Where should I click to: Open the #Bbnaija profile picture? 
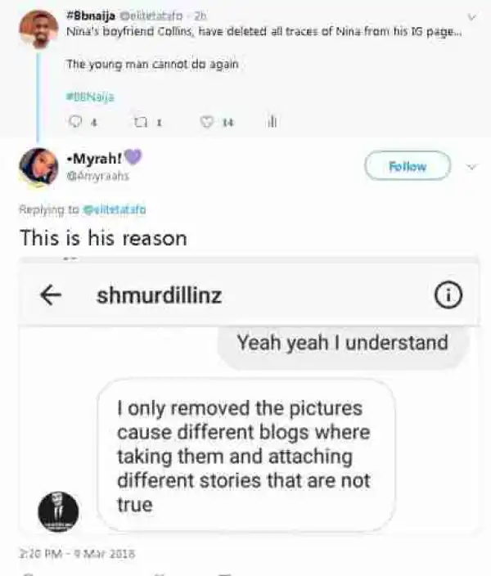(x=38, y=29)
